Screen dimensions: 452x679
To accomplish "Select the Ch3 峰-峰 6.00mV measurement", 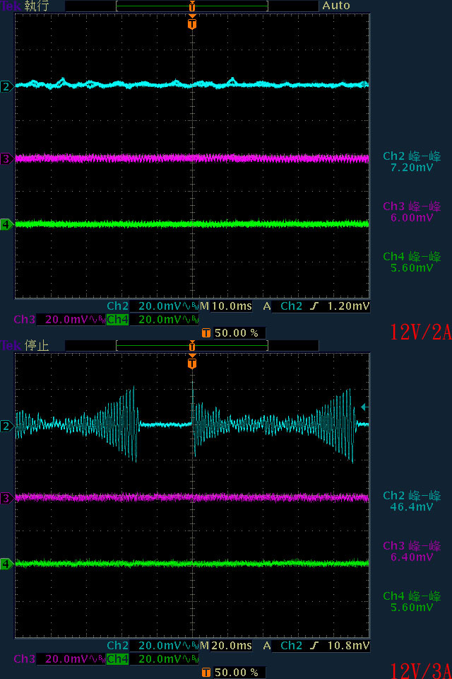I will coord(412,211).
